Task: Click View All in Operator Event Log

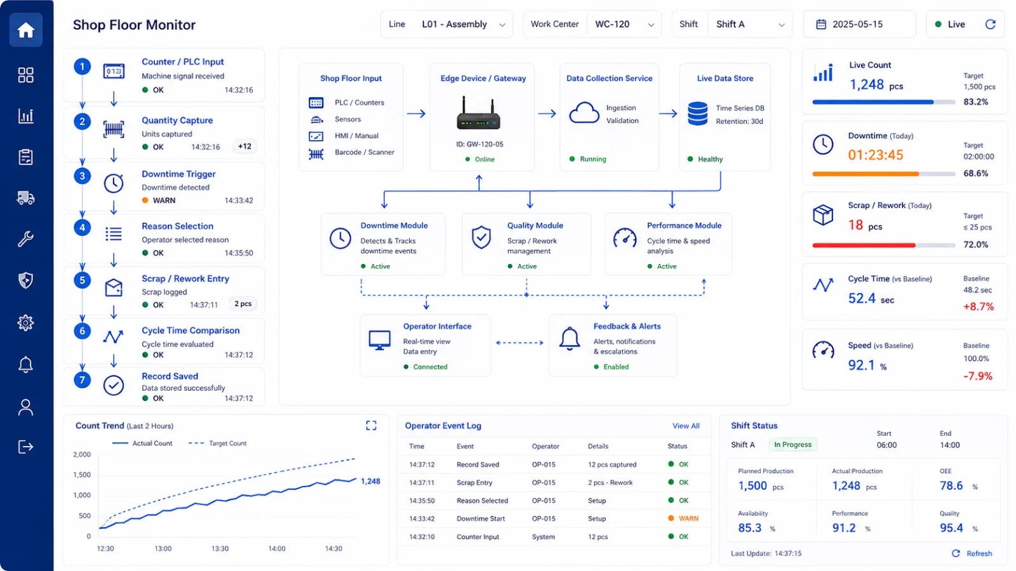Action: [686, 426]
